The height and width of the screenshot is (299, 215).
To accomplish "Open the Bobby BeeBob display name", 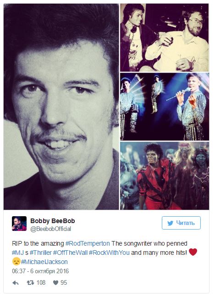I will (x=53, y=221).
